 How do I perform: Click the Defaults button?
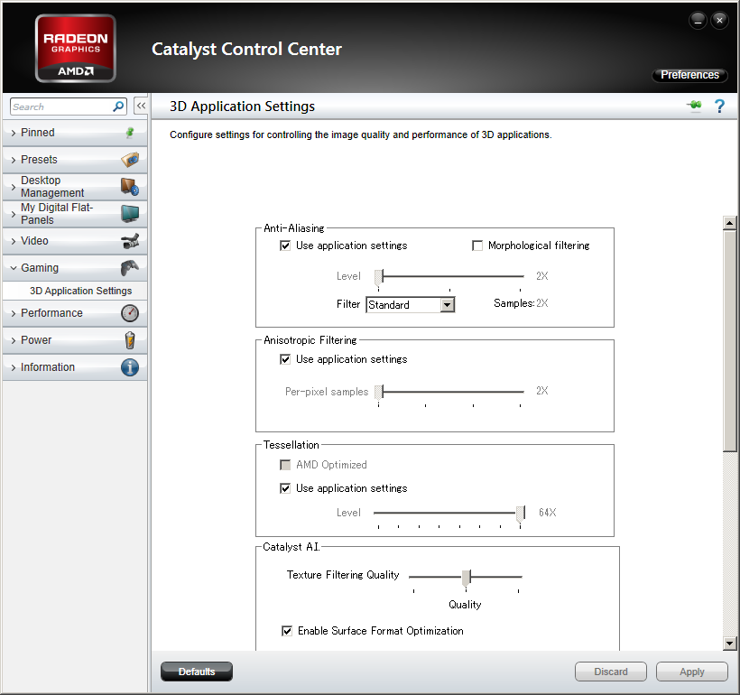coord(197,672)
